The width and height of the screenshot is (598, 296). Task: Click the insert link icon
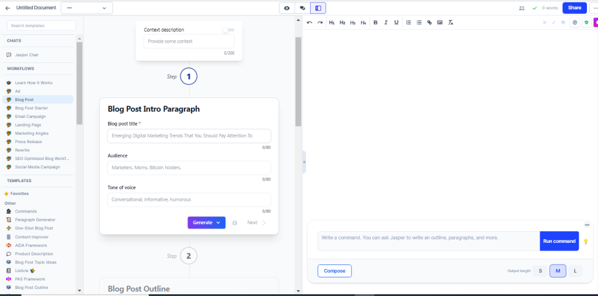429,23
